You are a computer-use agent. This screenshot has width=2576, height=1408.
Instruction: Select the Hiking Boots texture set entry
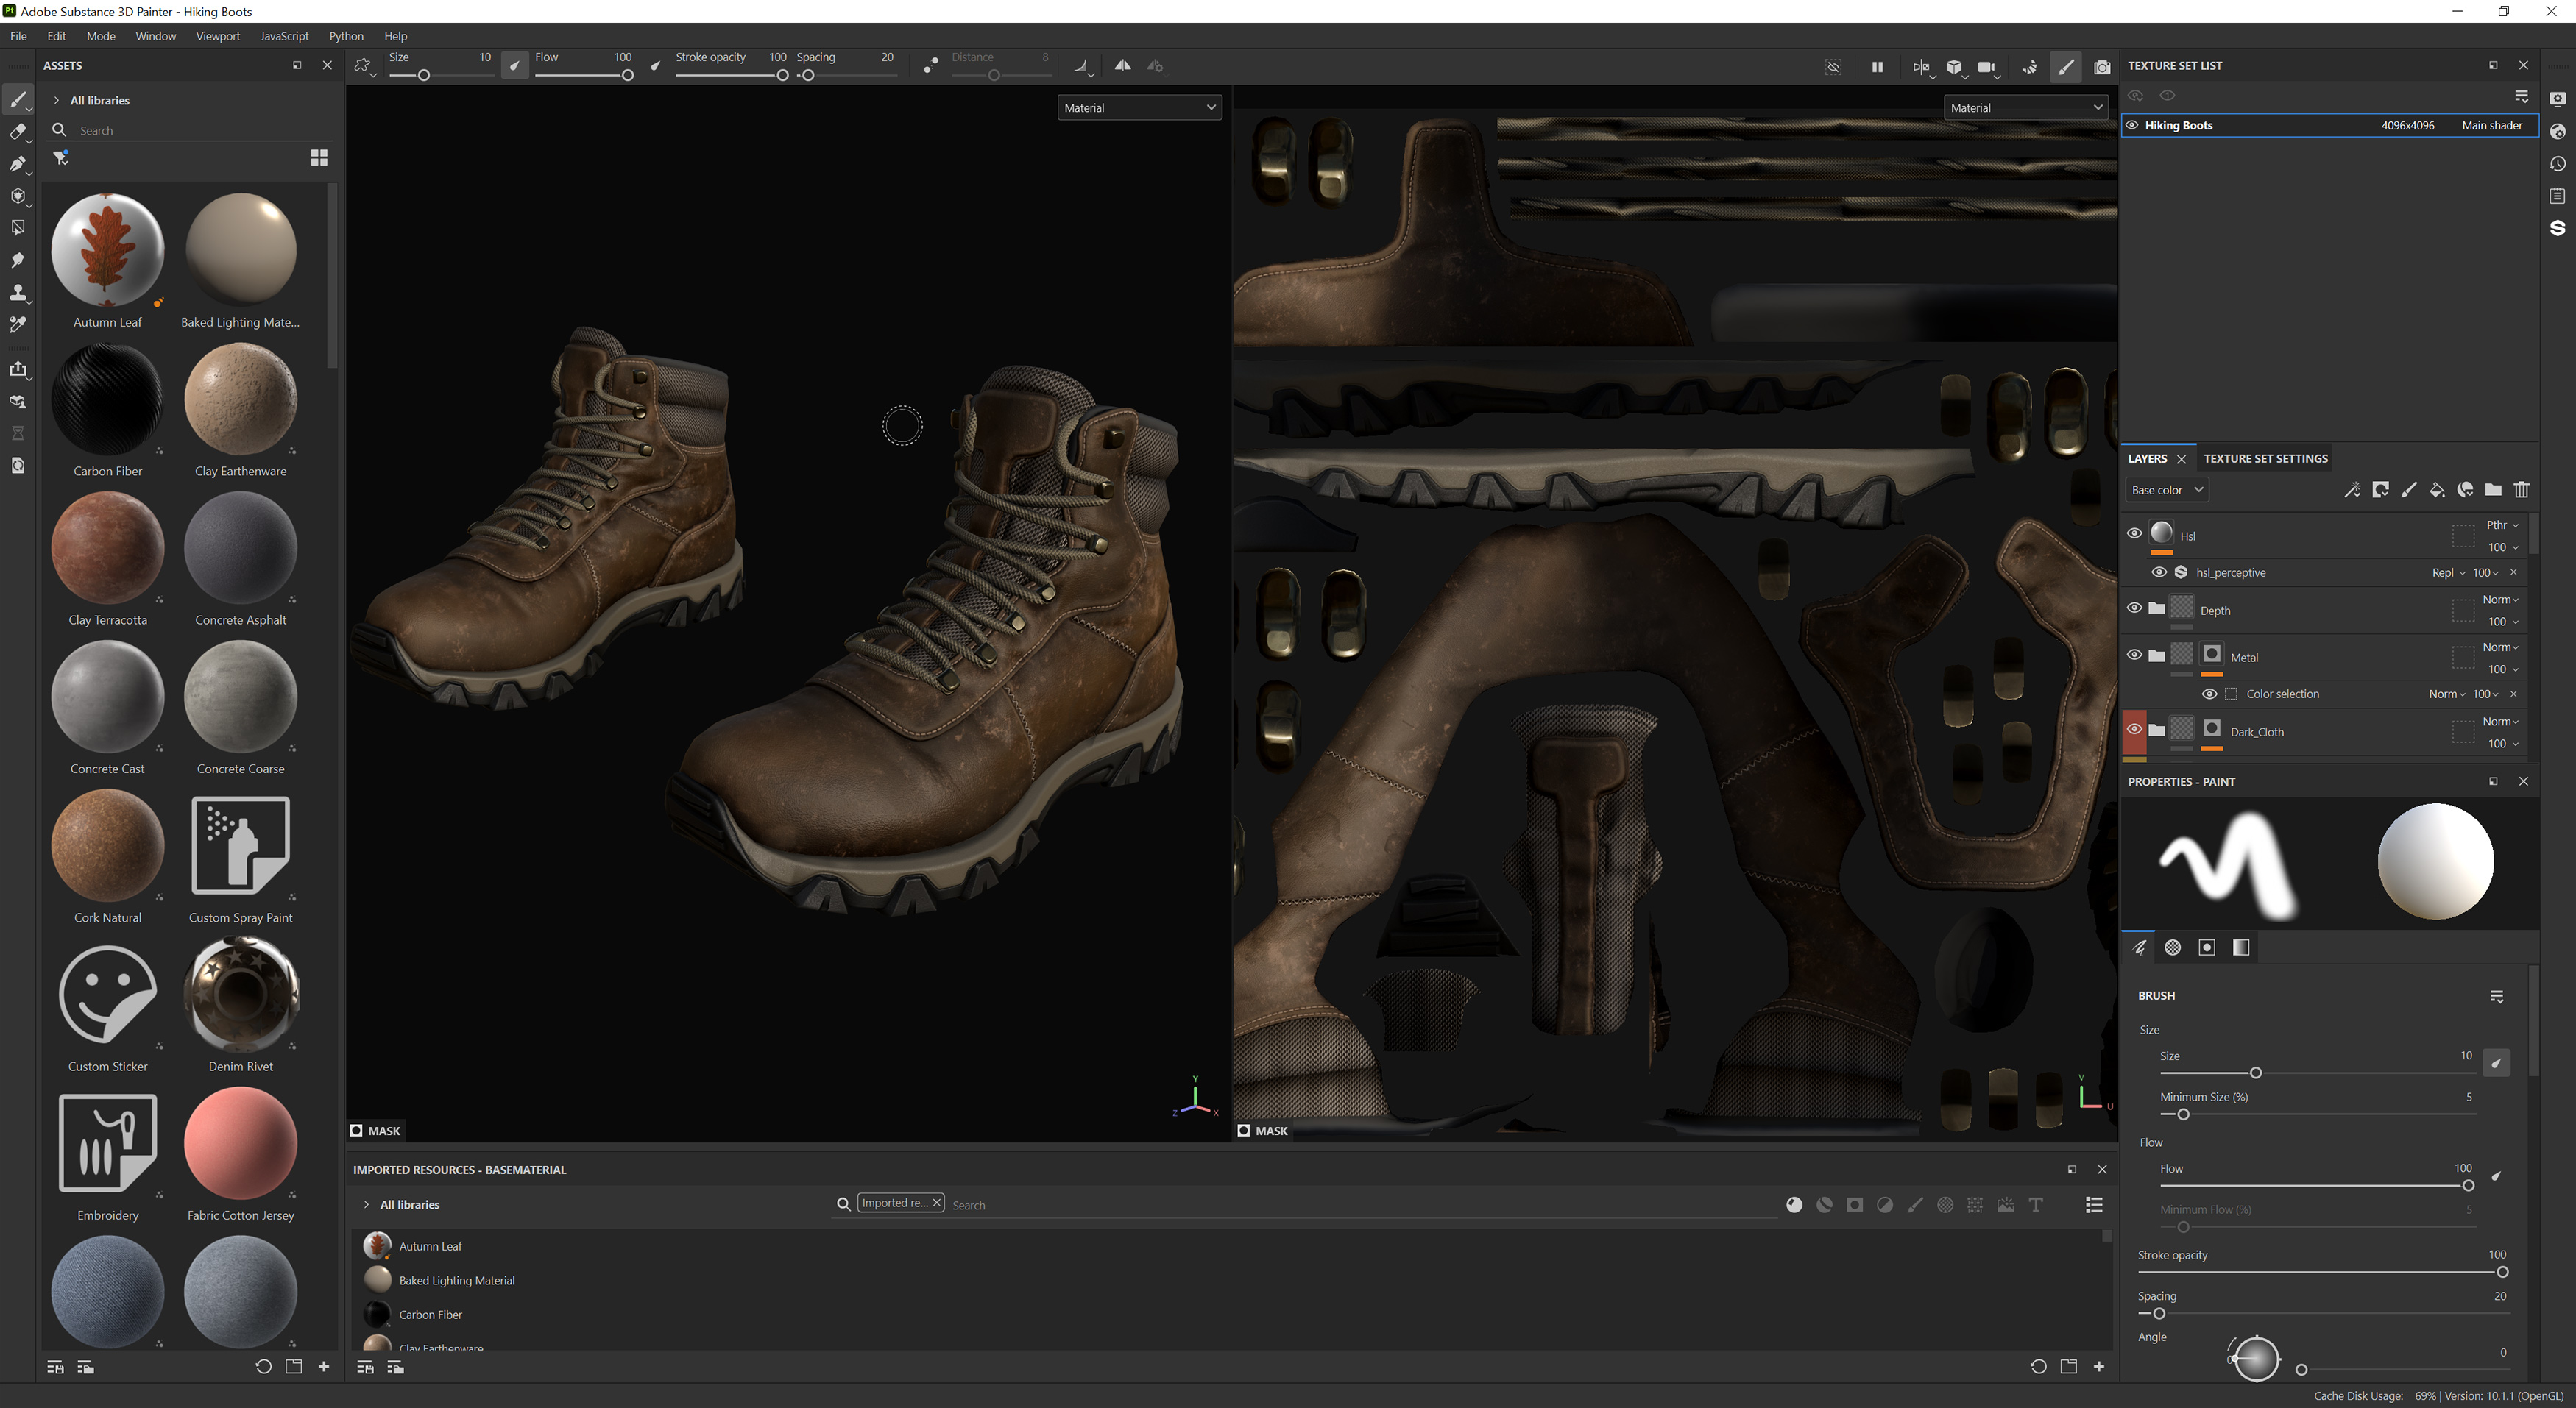[2180, 125]
